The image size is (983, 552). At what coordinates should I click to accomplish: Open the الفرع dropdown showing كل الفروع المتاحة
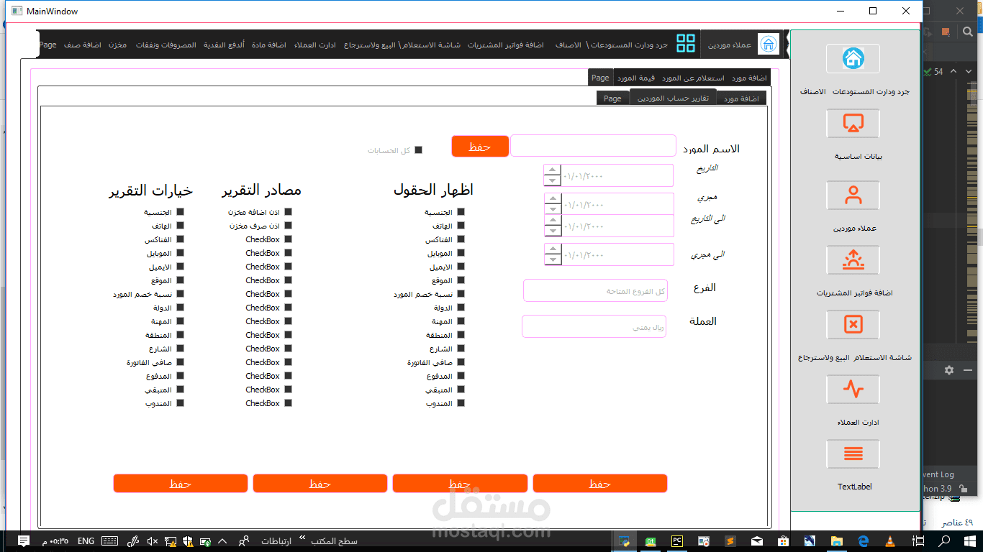pos(595,290)
